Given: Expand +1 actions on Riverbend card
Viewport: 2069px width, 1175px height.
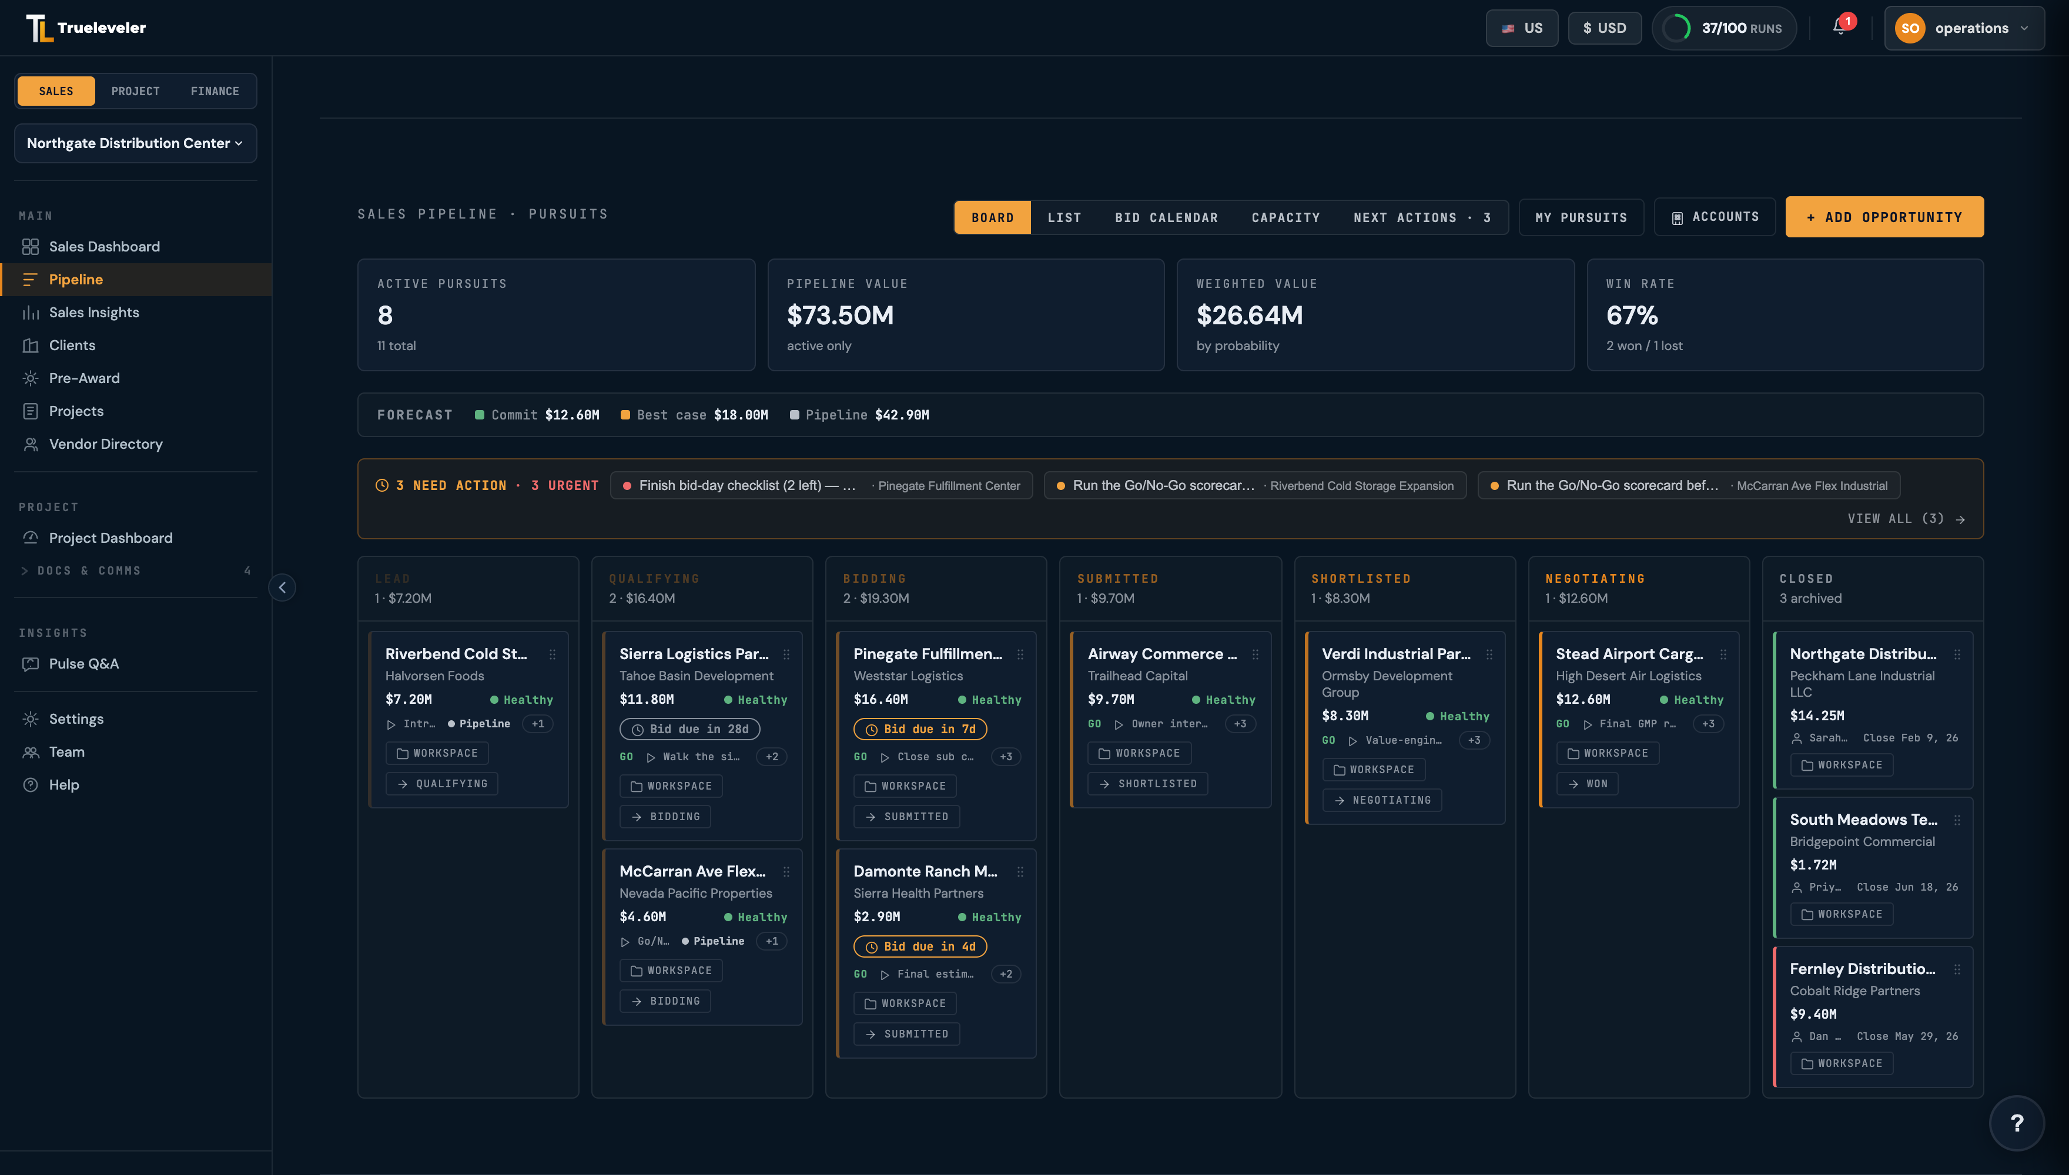Looking at the screenshot, I should (x=538, y=724).
